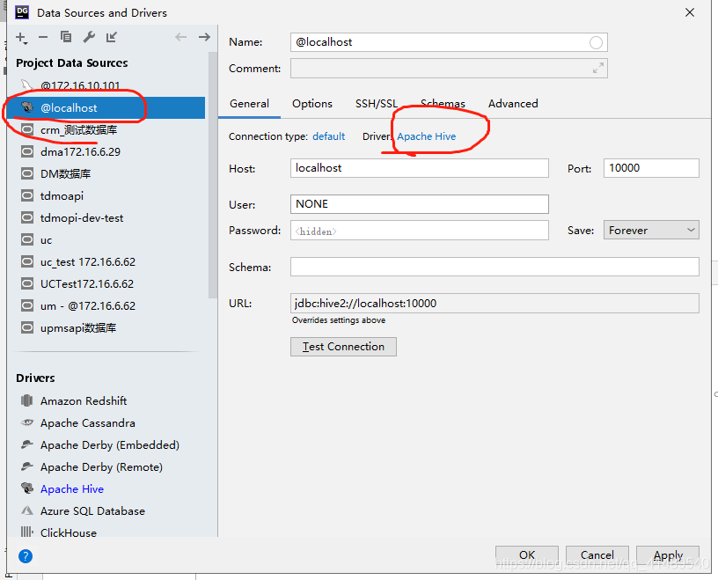Viewport: 718px width, 580px height.
Task: Open help question mark icon
Action: [x=26, y=556]
